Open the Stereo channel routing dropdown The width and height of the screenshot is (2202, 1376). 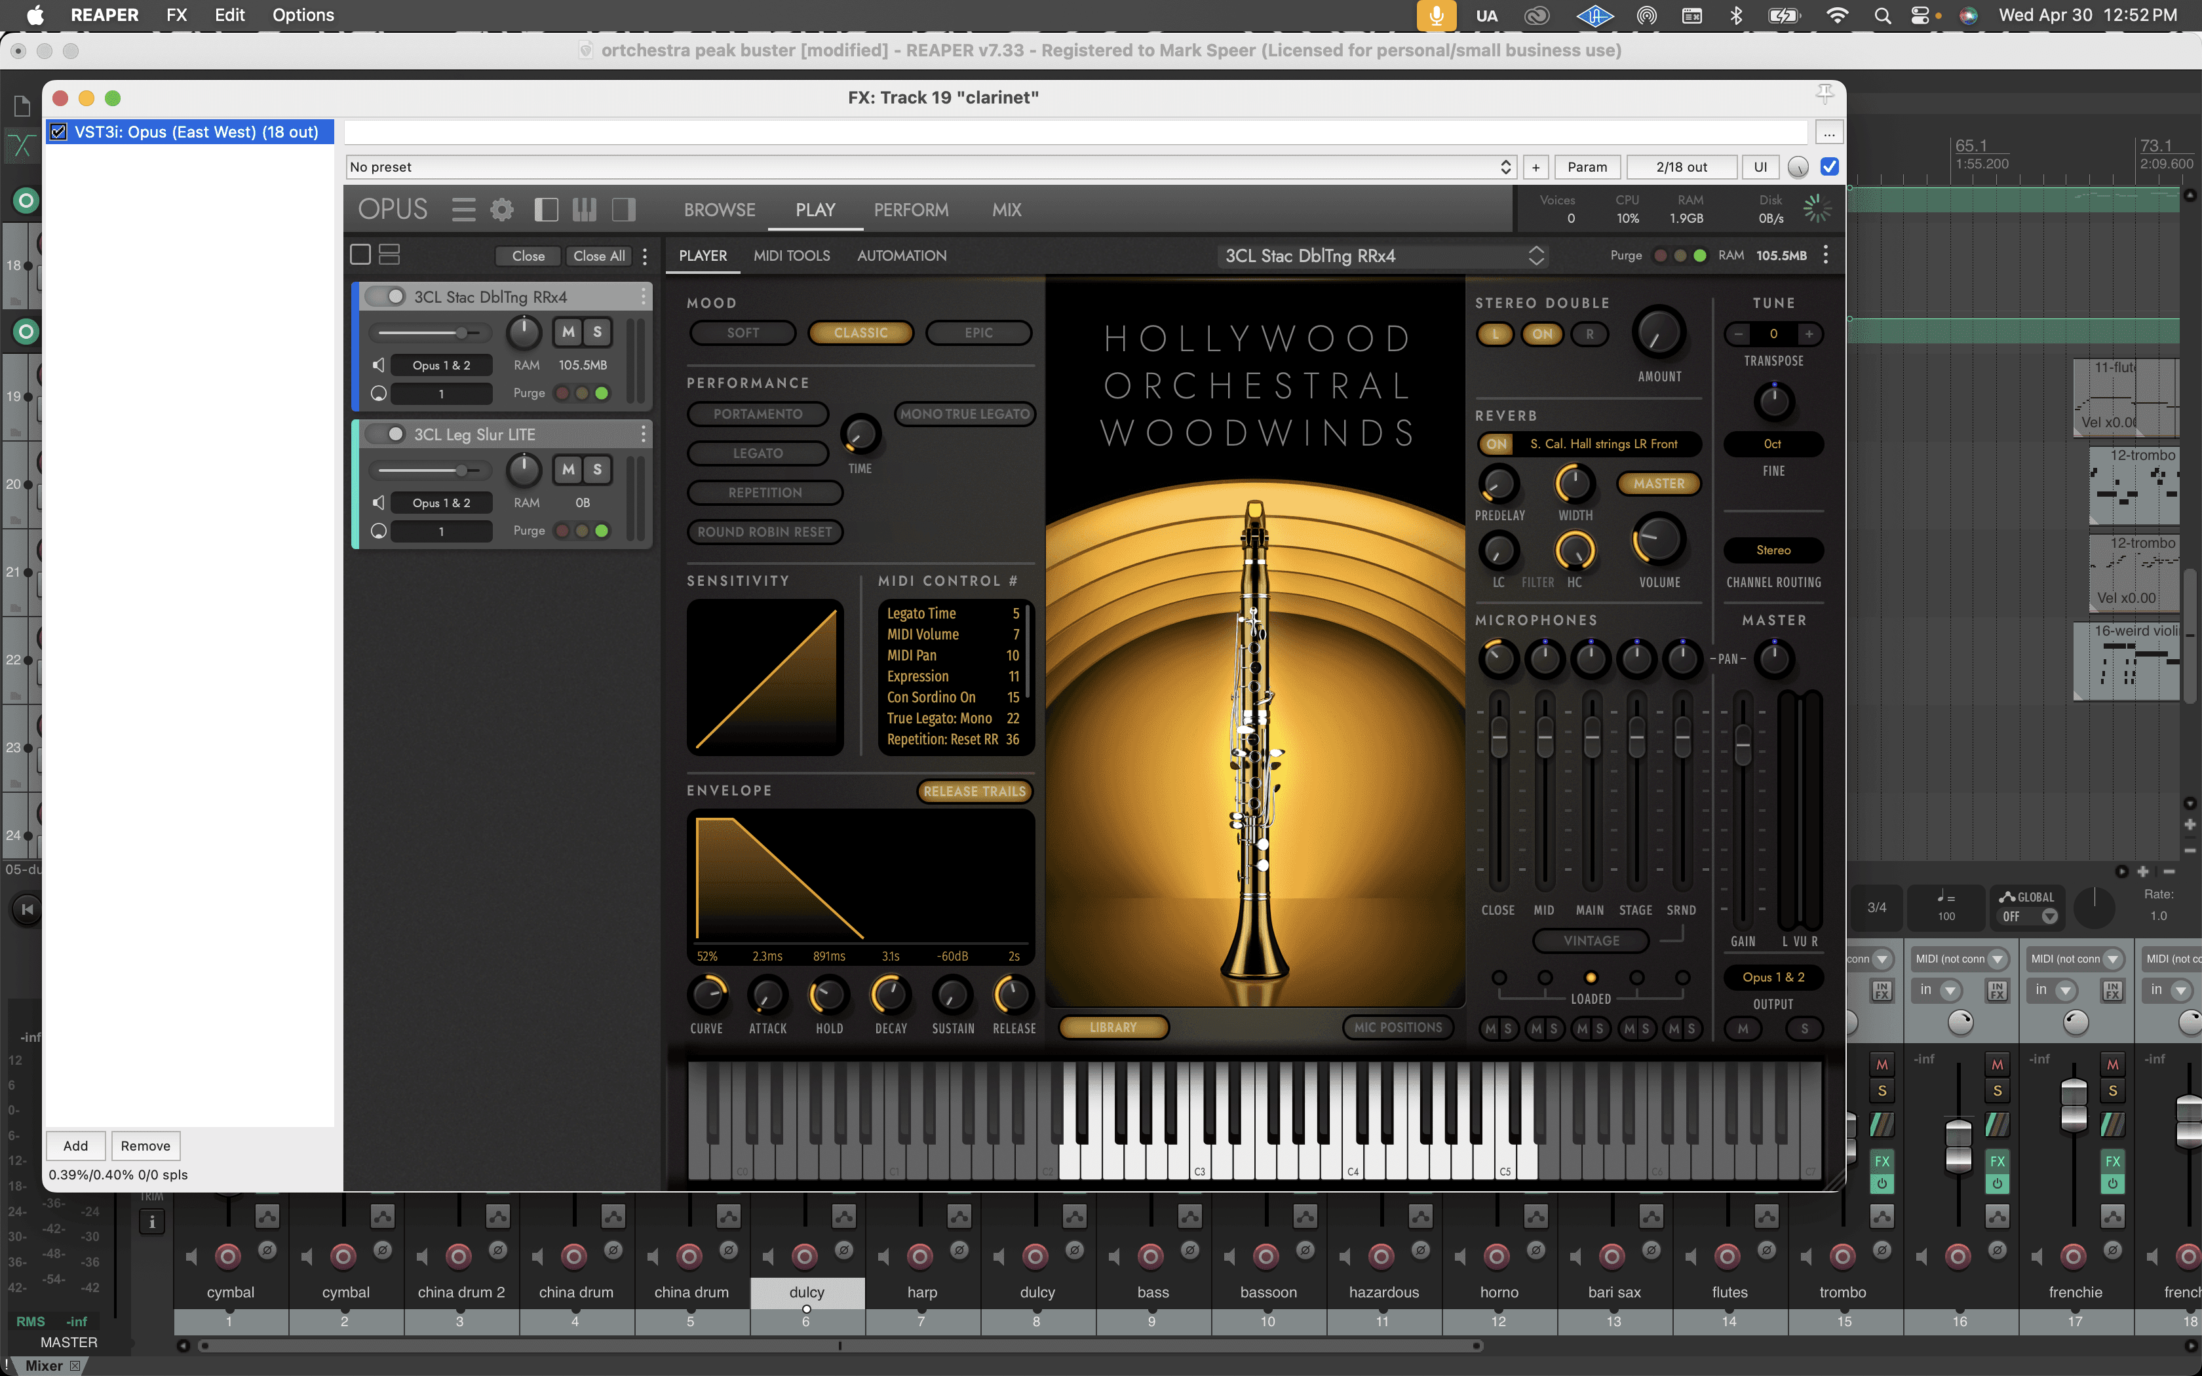[1773, 550]
